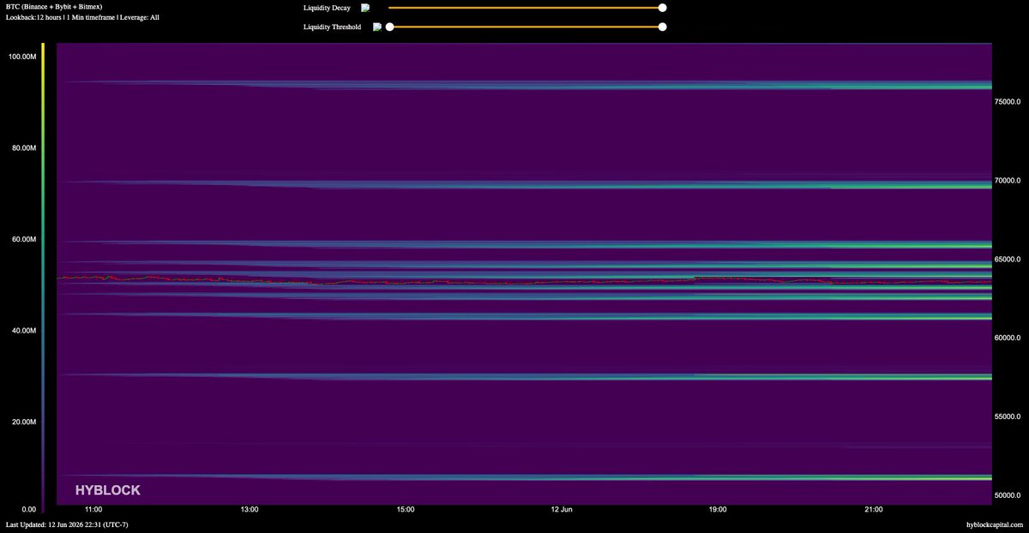Click the Liquidity Decay slider track

526,7
